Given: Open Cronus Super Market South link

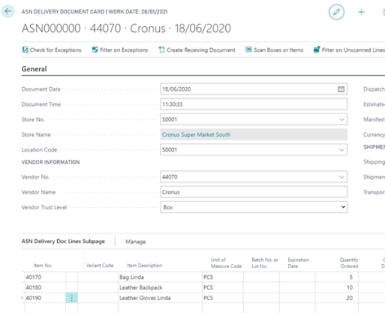Looking at the screenshot, I should [196, 135].
